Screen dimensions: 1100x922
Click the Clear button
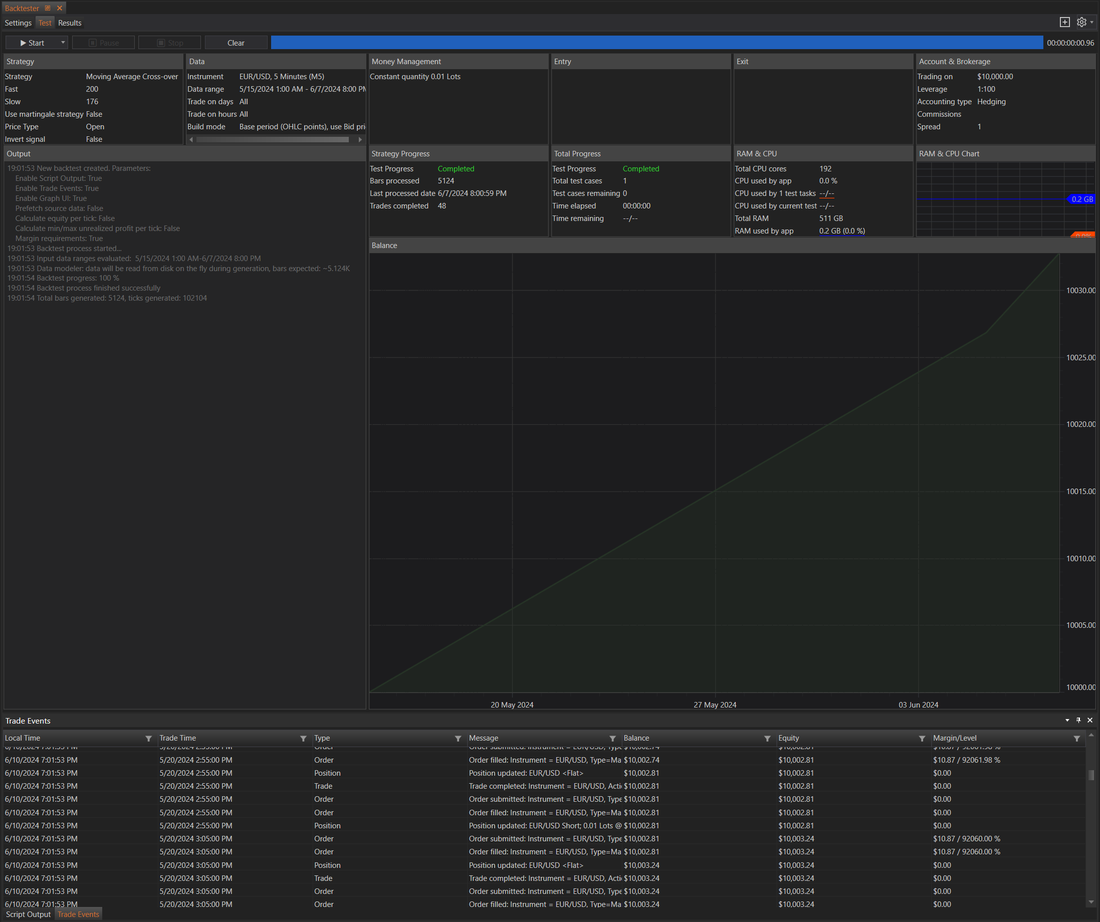click(236, 43)
